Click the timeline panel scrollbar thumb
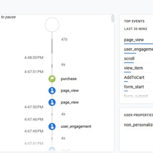153x153 pixels. click(x=113, y=18)
